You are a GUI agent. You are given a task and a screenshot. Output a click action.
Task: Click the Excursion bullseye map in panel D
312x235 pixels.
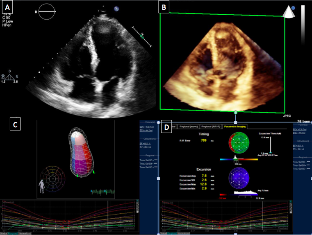239,178
